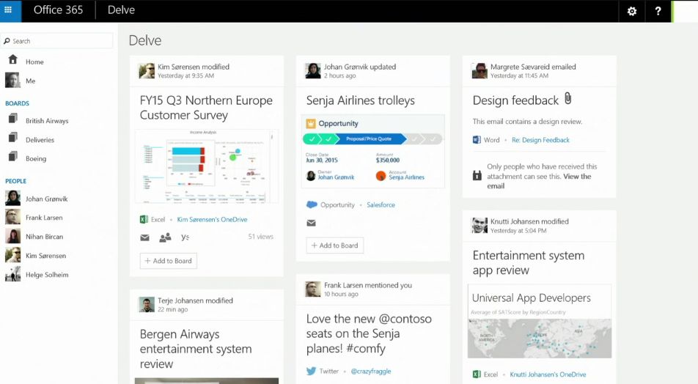Image resolution: width=698 pixels, height=384 pixels.
Task: Open the settings gear in top bar
Action: tap(632, 11)
